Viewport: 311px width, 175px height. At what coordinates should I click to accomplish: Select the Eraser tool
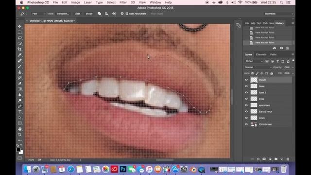pos(19,84)
